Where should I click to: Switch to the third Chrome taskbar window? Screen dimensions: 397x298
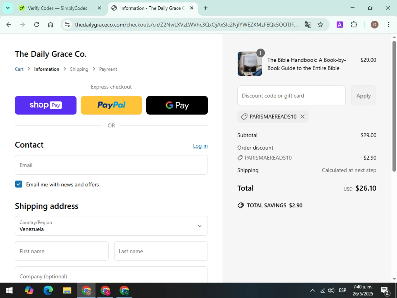tap(124, 291)
